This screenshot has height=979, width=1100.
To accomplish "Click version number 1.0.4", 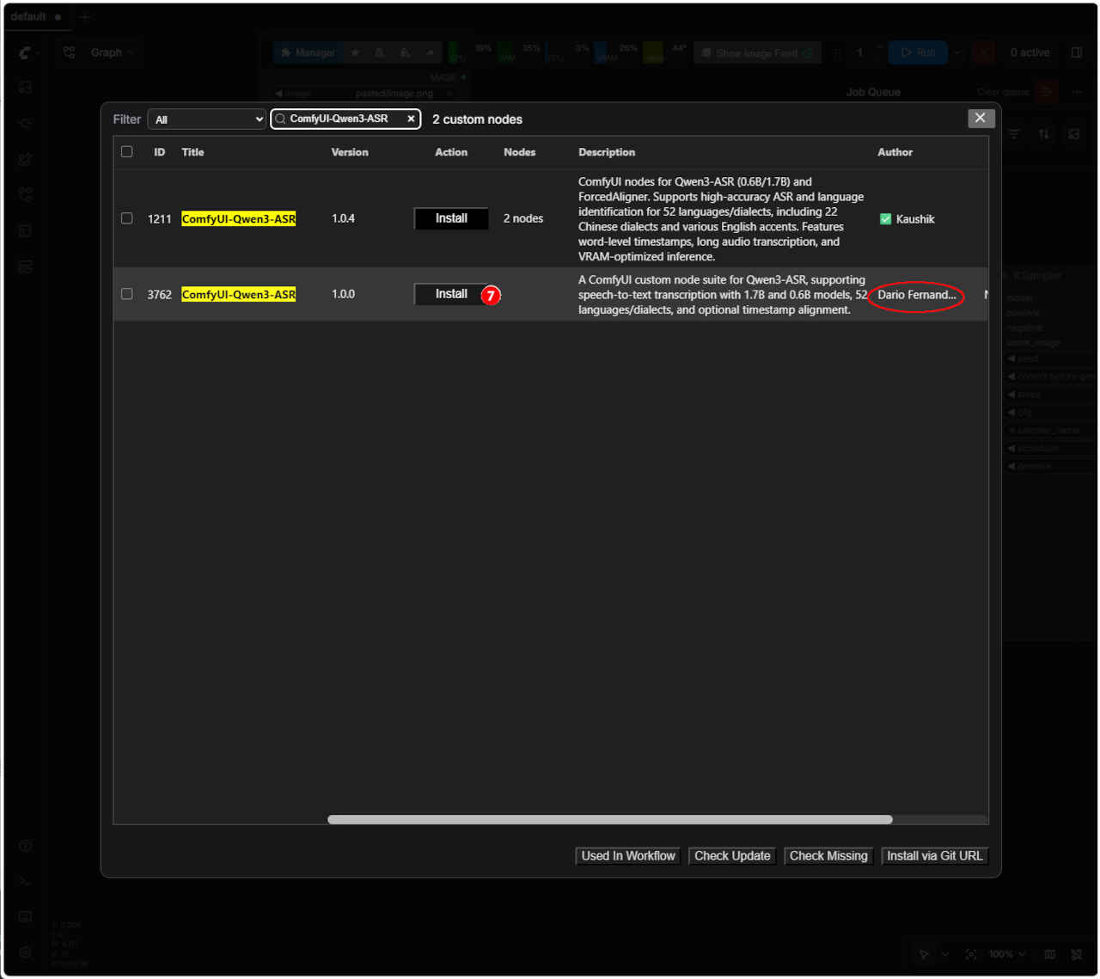I will tap(343, 218).
